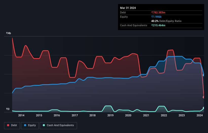Click Cash And Equivalents label in tooltip
Screen dimensions: 208x133
[134, 25]
